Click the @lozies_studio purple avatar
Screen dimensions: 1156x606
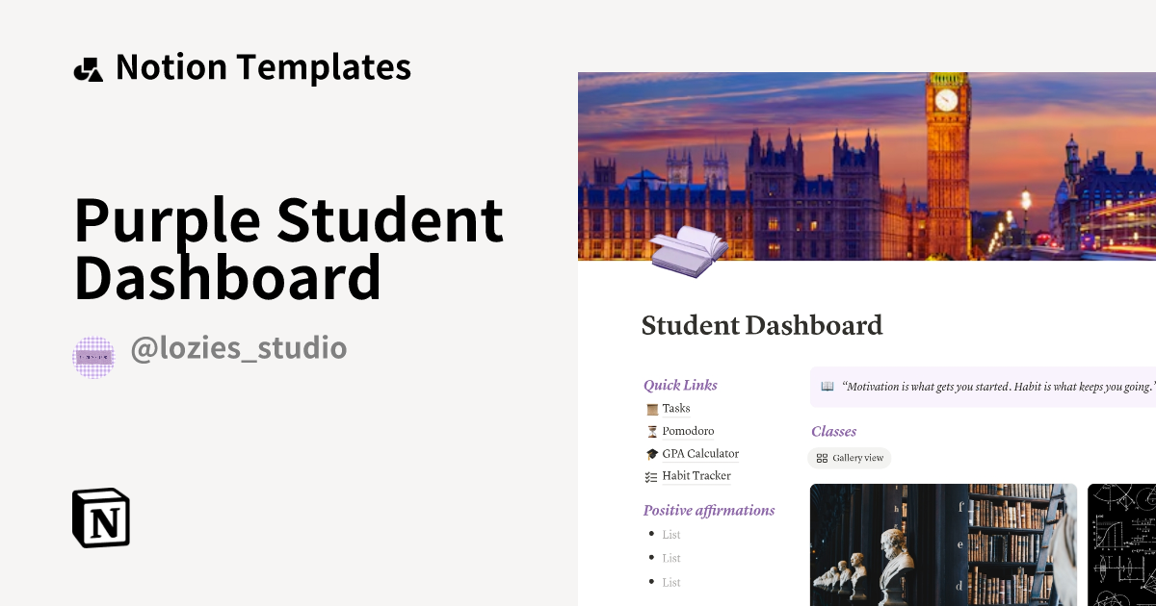pyautogui.click(x=93, y=356)
